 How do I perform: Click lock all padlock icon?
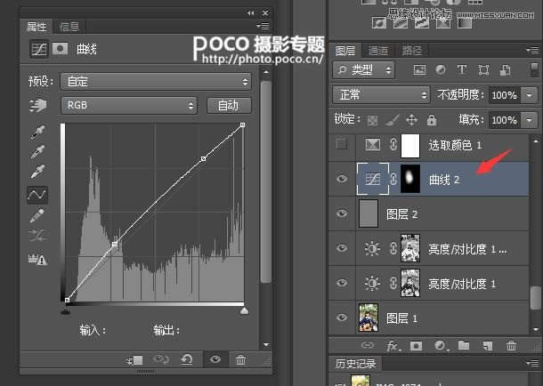[x=432, y=120]
